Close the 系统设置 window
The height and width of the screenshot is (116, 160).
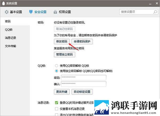[157, 3]
